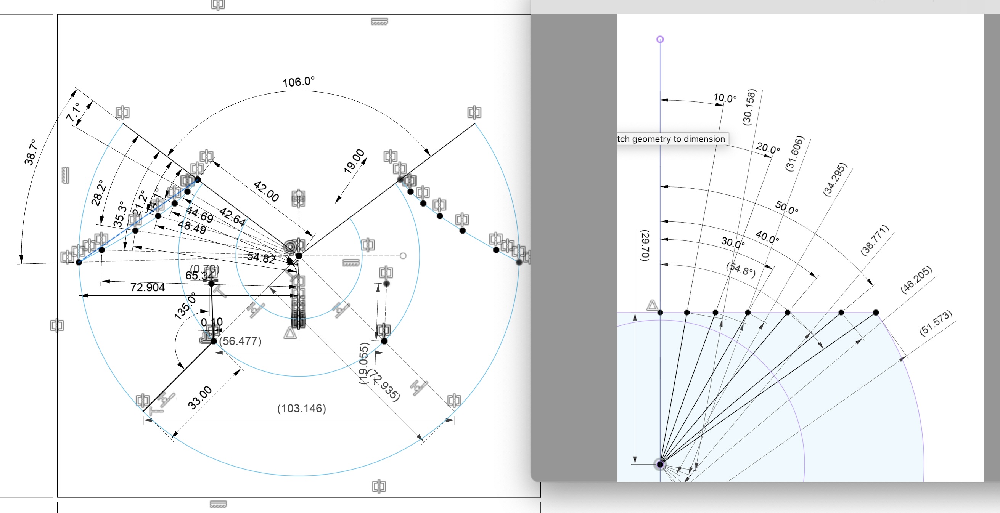The height and width of the screenshot is (513, 1000).
Task: Select the 33.00 dimension label
Action: pos(200,398)
